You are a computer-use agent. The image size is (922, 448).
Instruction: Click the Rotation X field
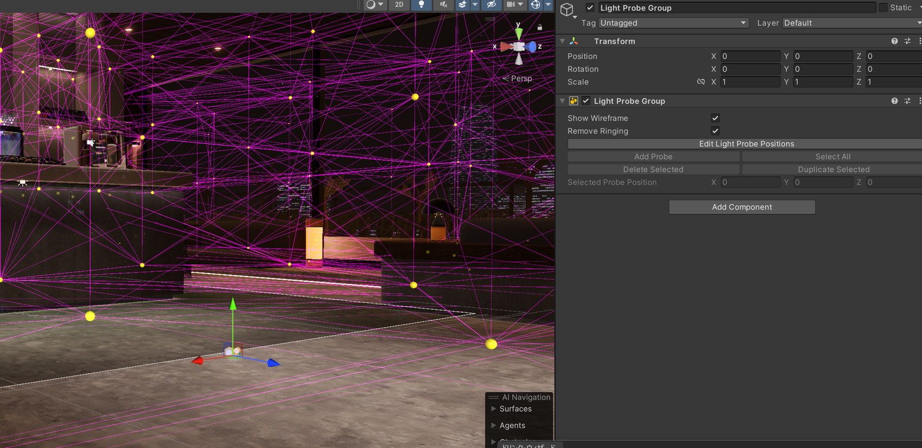[x=750, y=69]
